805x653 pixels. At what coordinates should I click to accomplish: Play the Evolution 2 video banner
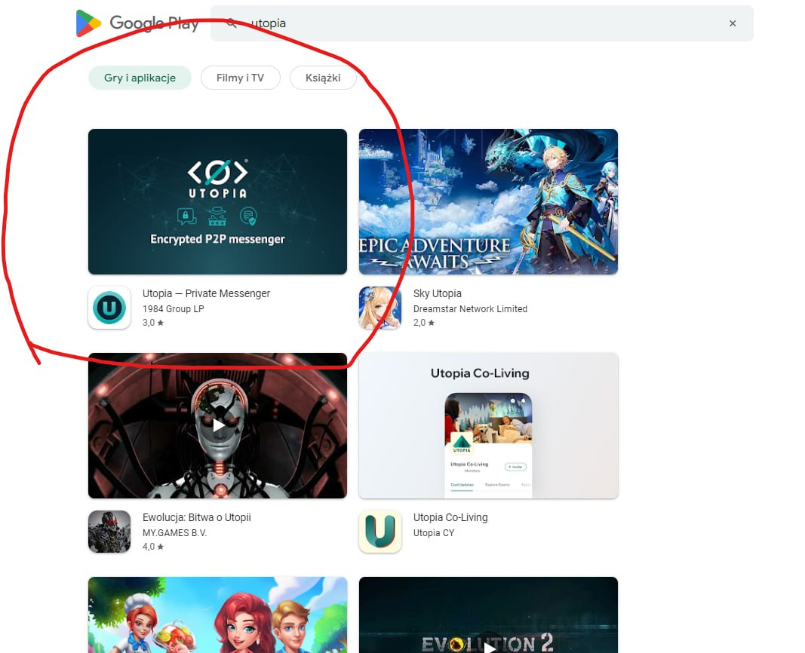(x=488, y=615)
